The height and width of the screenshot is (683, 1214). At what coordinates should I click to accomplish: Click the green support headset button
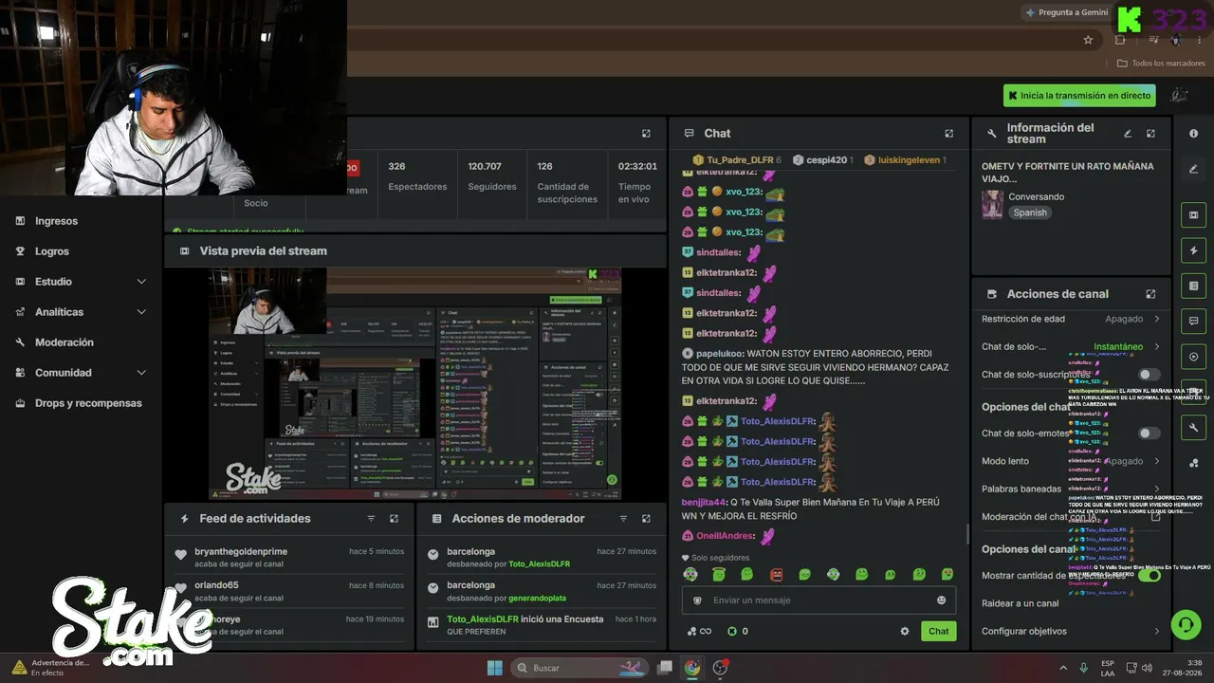click(x=1186, y=625)
